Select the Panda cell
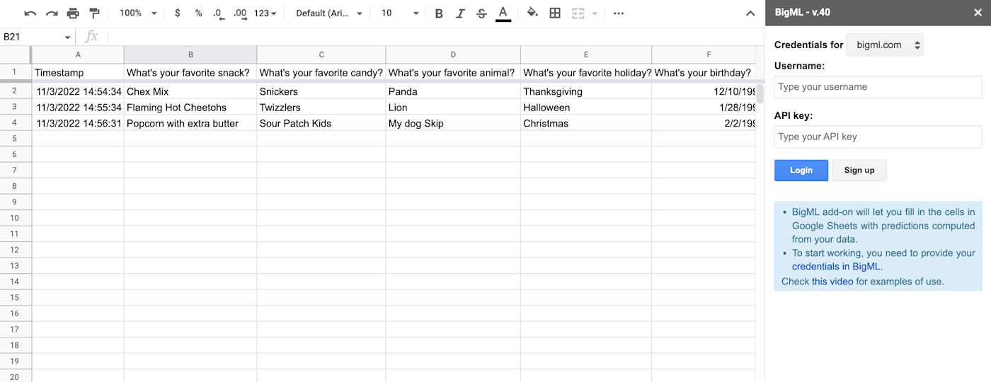The image size is (991, 382). [453, 91]
